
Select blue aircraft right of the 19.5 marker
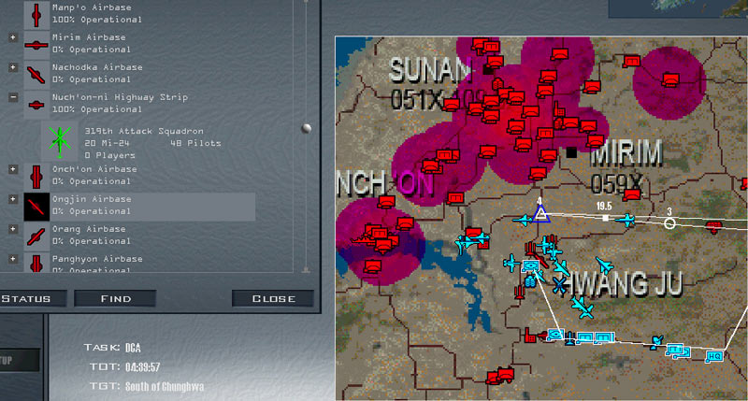(x=625, y=220)
